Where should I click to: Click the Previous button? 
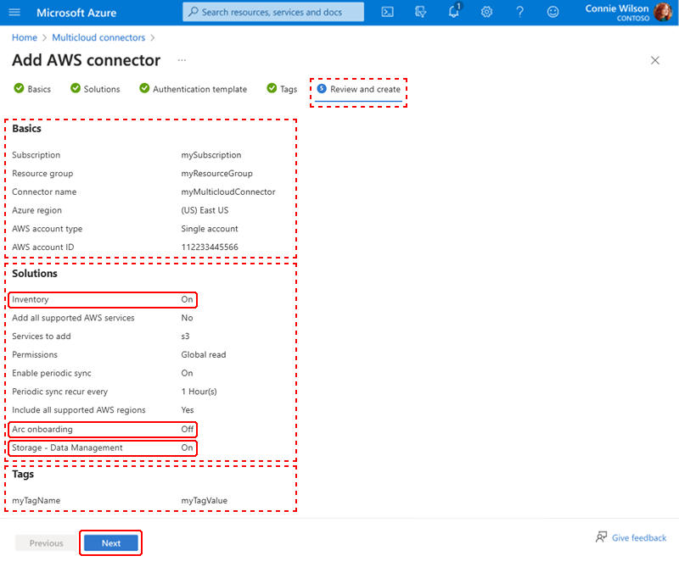[47, 543]
